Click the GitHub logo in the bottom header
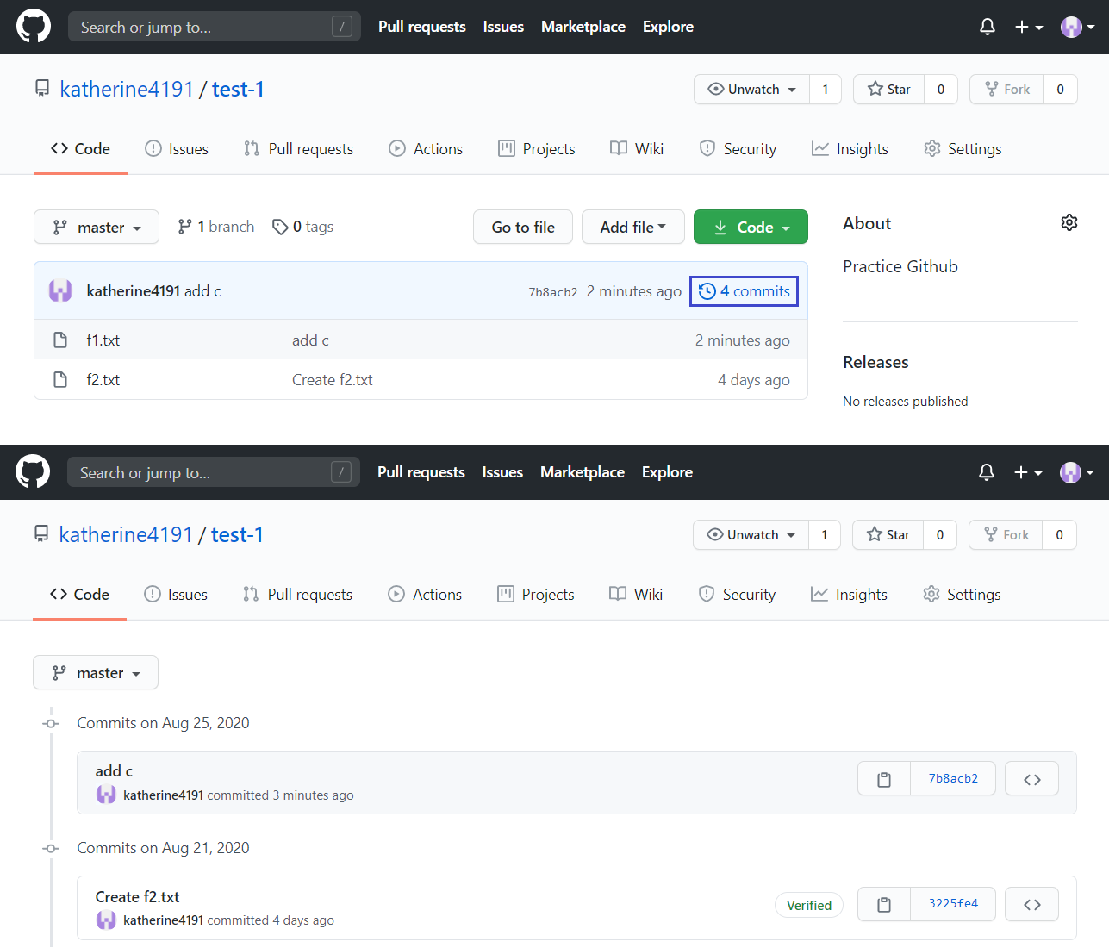Viewport: 1109px width, 948px height. point(33,472)
